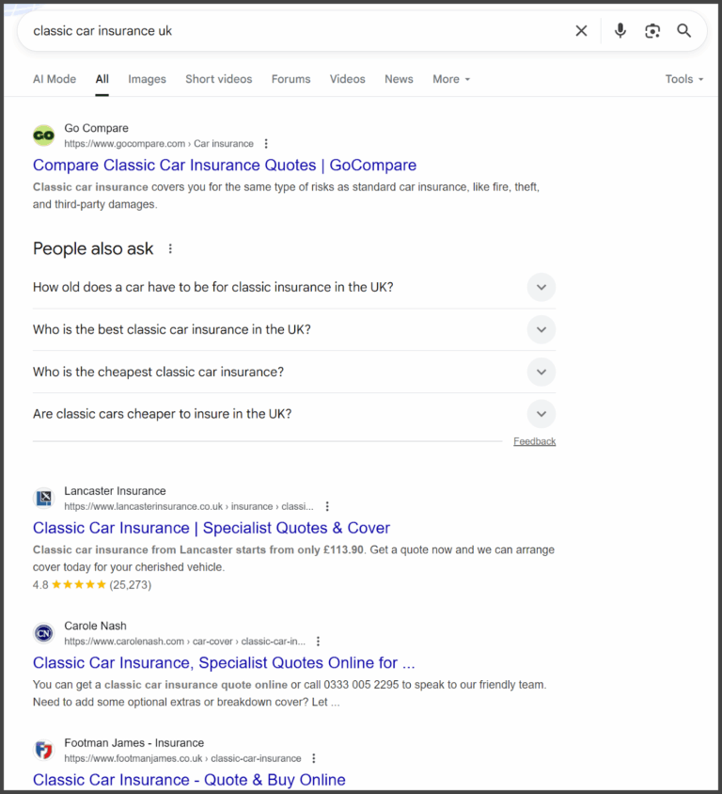
Task: Open the GoCompare classic car insurance result
Action: click(x=224, y=165)
